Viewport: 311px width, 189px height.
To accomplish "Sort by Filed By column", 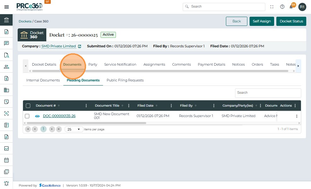I will (x=186, y=106).
